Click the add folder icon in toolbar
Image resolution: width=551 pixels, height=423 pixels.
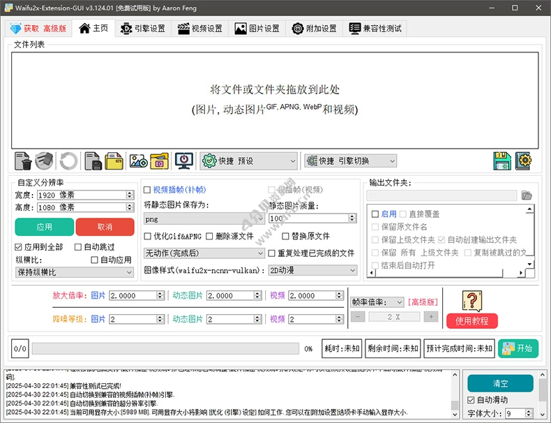click(114, 161)
